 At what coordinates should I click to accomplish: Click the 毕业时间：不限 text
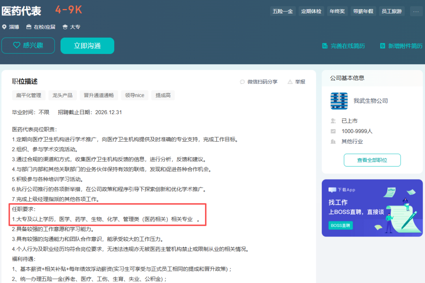pyautogui.click(x=31, y=112)
